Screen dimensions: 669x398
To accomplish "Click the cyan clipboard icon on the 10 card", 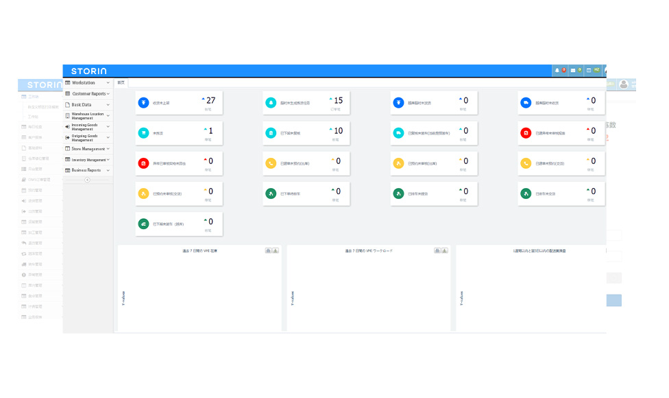I will (x=271, y=133).
